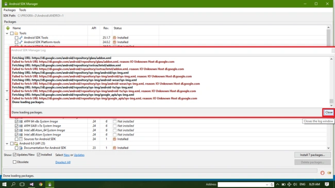335x188 pixels.
Task: Open the Packages menu
Action: pos(10,10)
